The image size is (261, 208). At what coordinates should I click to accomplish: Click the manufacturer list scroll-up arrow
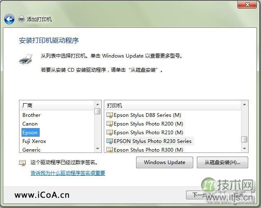click(x=98, y=104)
